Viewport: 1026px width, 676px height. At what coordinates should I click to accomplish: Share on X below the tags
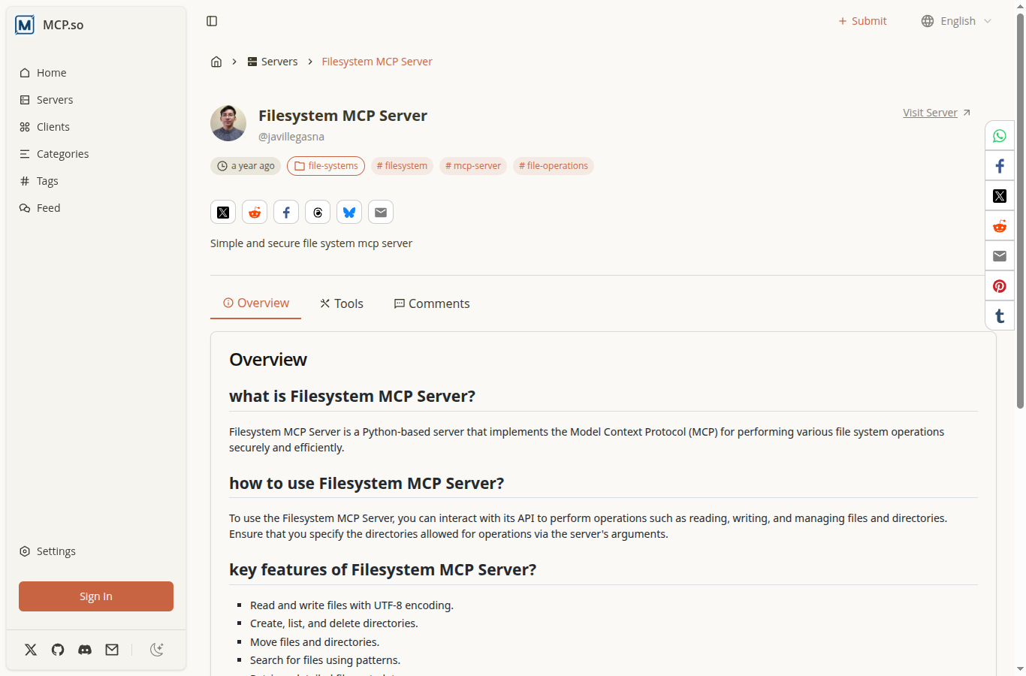[x=223, y=213]
